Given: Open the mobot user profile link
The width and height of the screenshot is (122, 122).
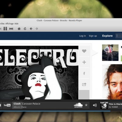Looking at the screenshot, I should (115, 107).
